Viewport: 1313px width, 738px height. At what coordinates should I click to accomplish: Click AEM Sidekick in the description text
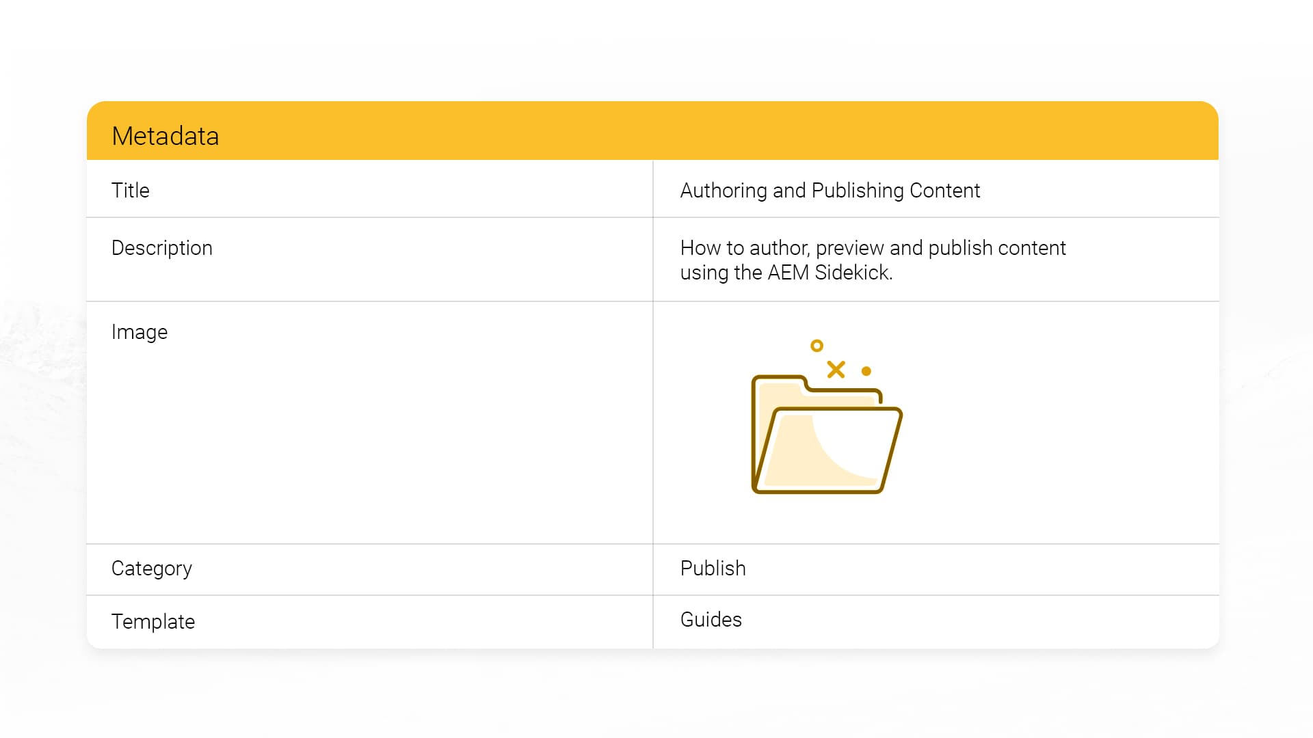830,273
